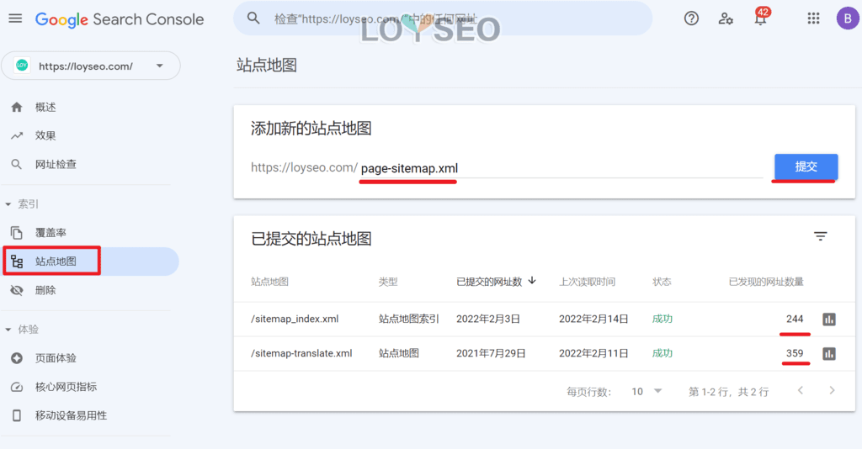Click the date 2021年7月29日
This screenshot has height=449, width=862.
coord(491,353)
